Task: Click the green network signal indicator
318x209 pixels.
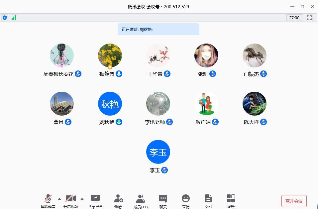Action: pos(14,18)
